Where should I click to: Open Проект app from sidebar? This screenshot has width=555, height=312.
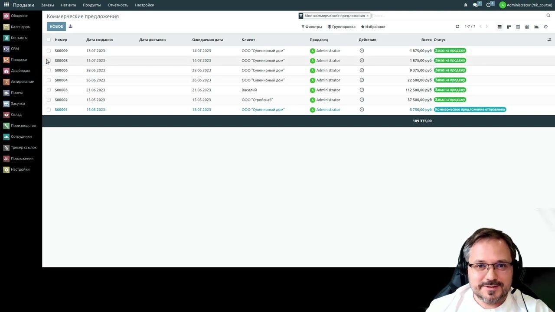(13, 92)
